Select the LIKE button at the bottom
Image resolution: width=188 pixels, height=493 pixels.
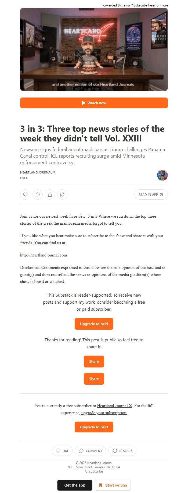[x=62, y=451]
